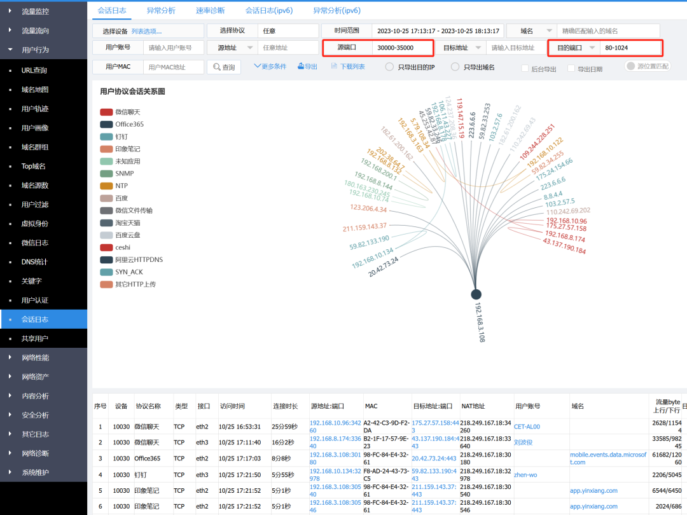This screenshot has width=687, height=515.
Task: Click the 列表选项... device link
Action: (x=146, y=32)
